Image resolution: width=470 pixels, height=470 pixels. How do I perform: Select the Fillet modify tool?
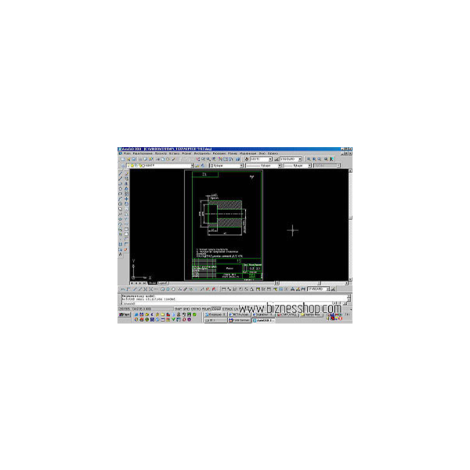126,244
